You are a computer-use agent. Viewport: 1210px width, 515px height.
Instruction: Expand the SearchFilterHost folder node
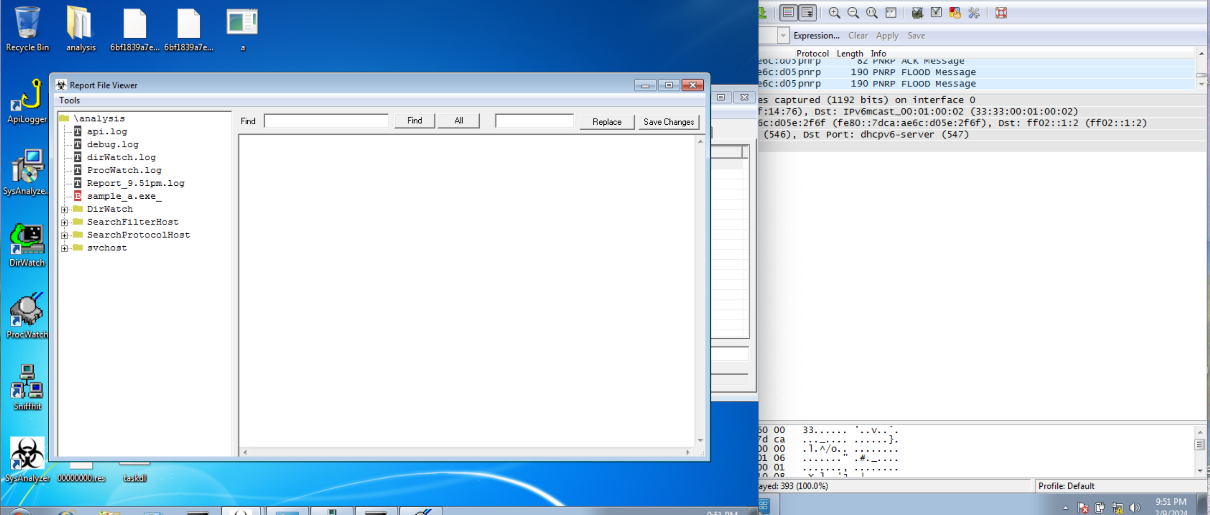tap(64, 223)
